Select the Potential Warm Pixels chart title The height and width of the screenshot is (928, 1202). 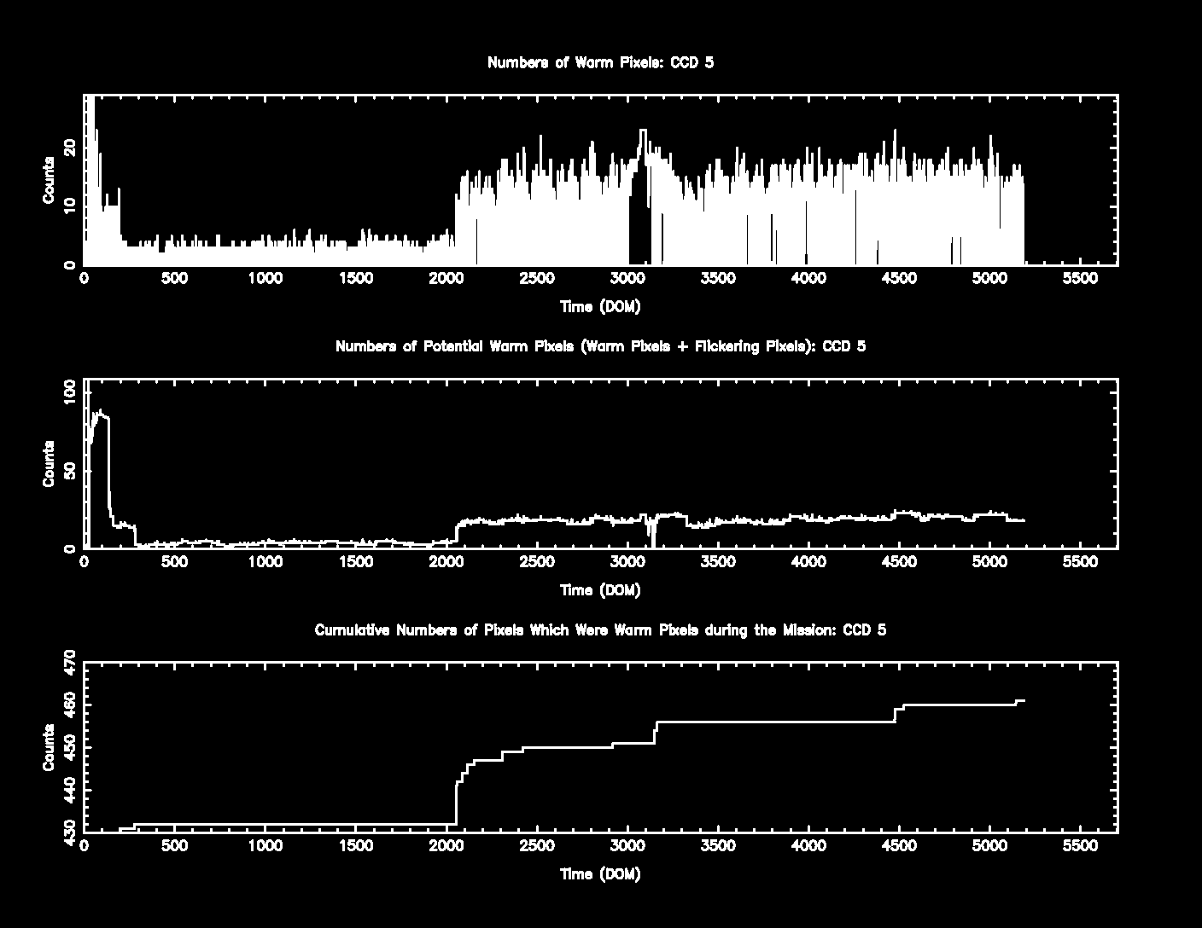(x=600, y=346)
